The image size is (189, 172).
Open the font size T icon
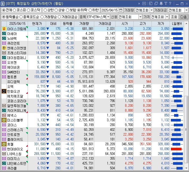[166, 3]
